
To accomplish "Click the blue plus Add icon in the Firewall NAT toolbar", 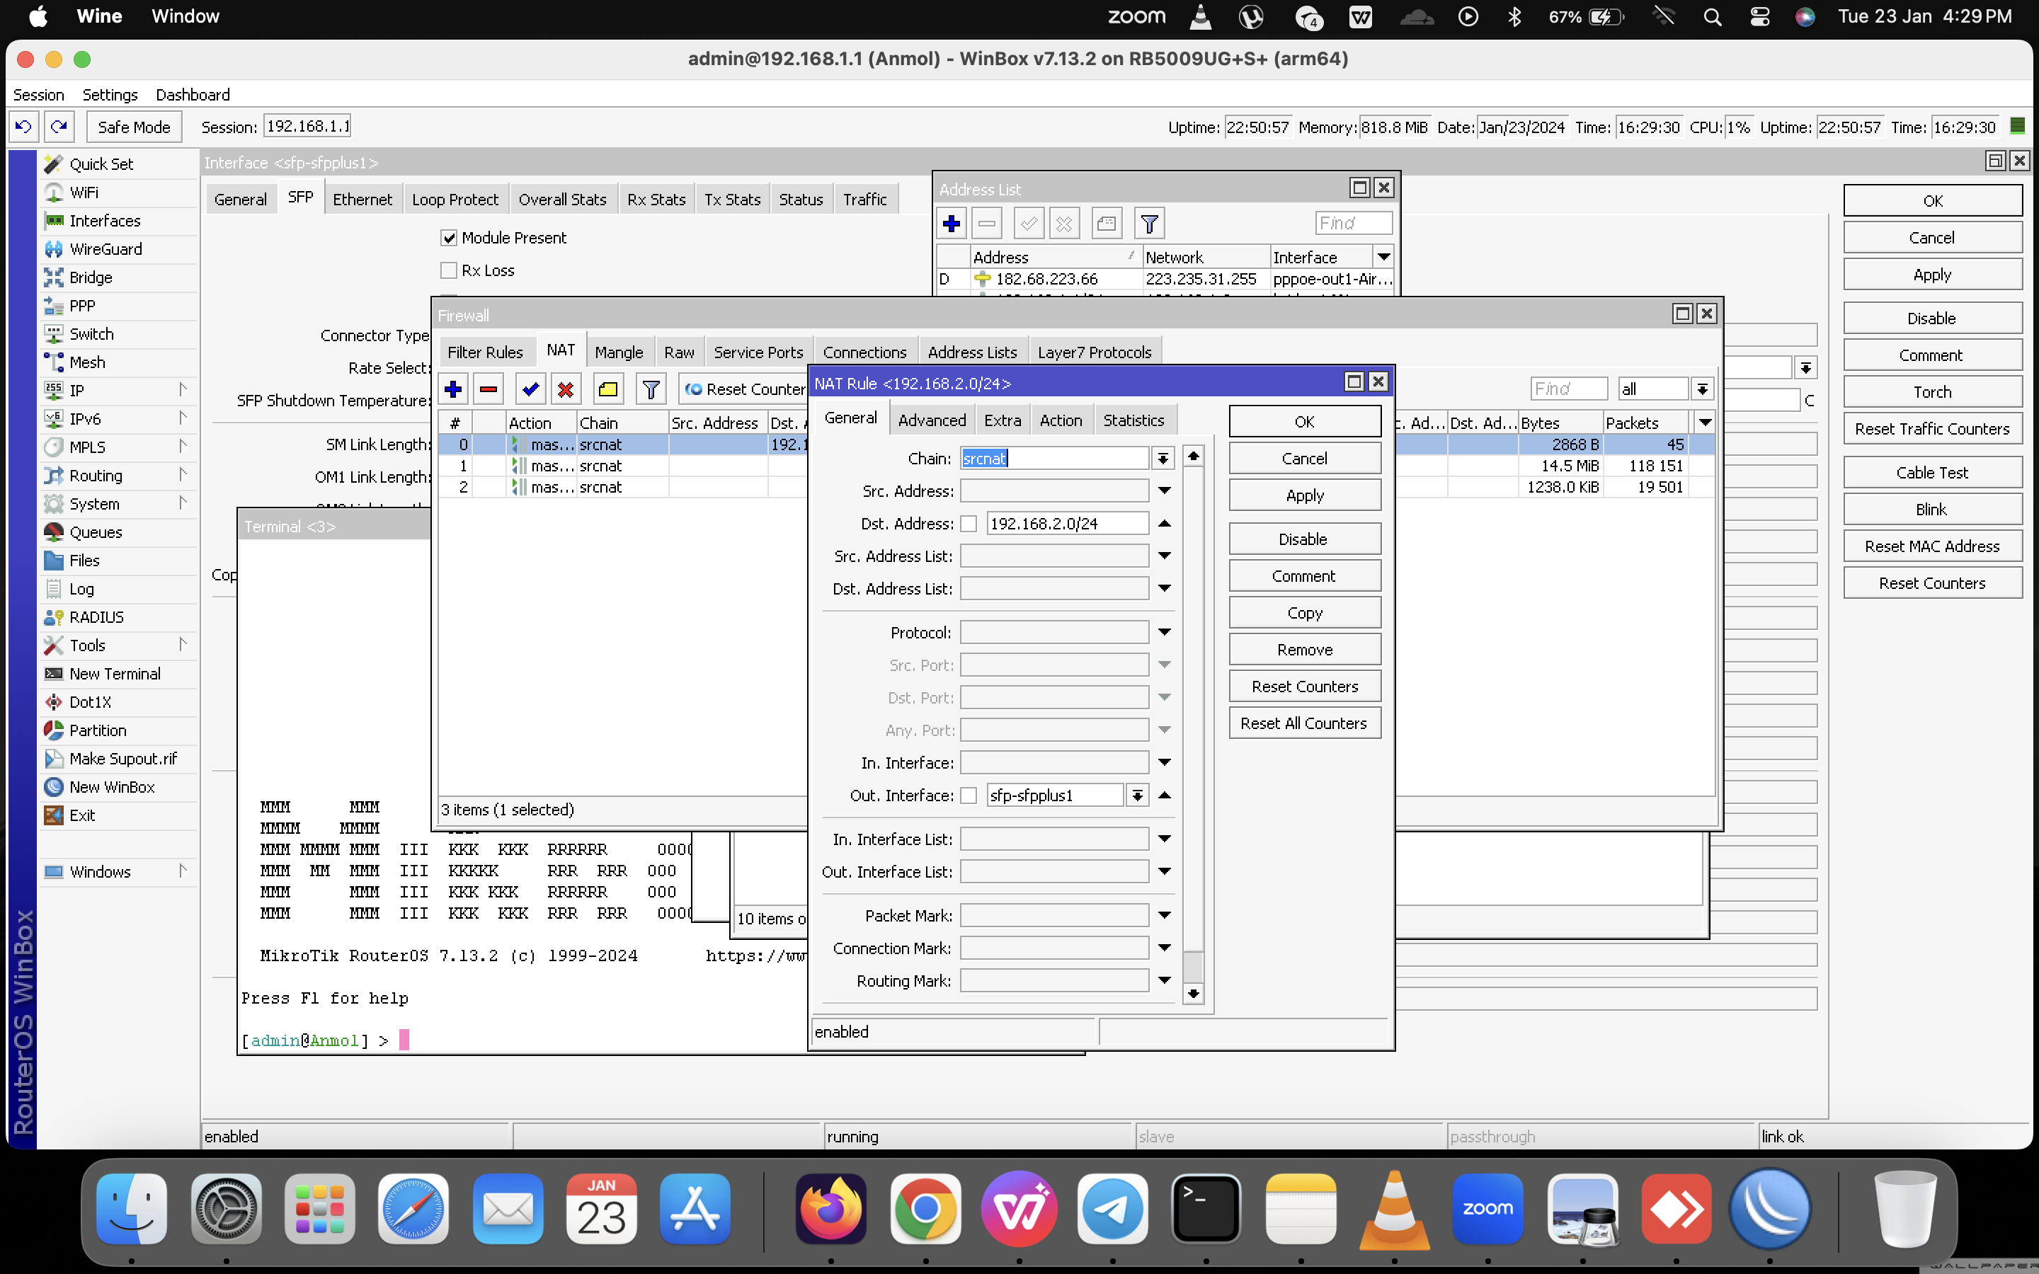I will tap(453, 389).
